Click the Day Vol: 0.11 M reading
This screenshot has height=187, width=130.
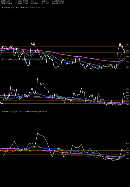(x=58, y=3)
